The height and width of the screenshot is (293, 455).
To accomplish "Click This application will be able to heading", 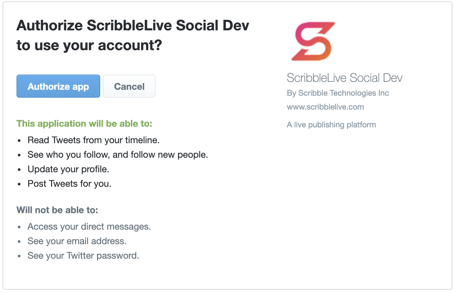I will (84, 124).
